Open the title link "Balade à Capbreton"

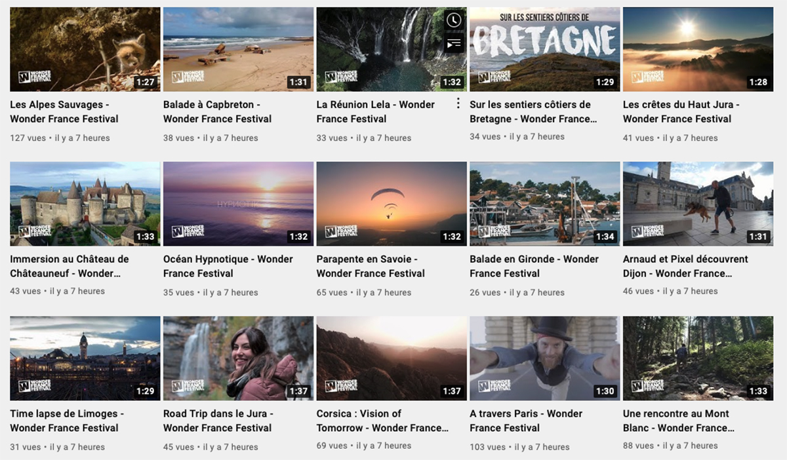(217, 111)
